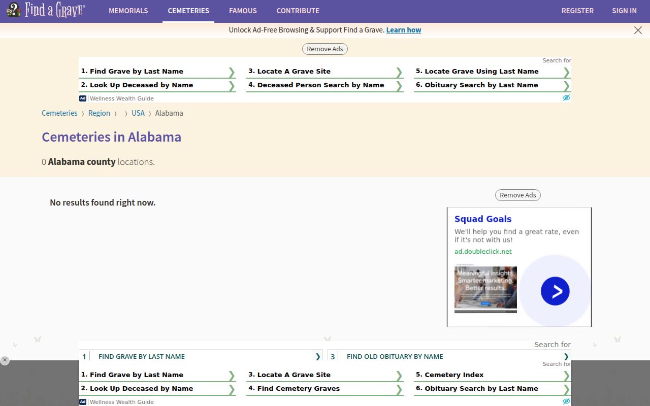Click arrow beside Deceased Person Search by Name
Viewport: 650px width, 406px height.
[399, 86]
